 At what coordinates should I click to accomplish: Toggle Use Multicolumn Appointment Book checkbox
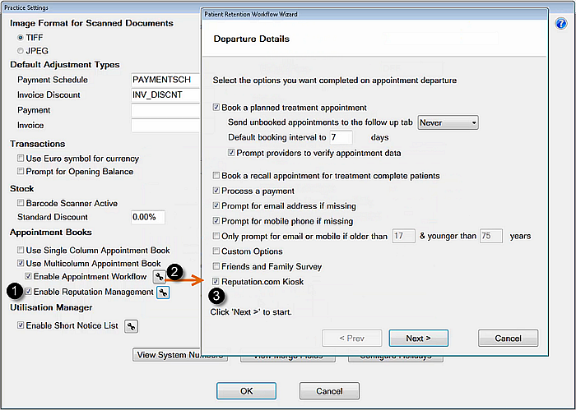[x=21, y=263]
